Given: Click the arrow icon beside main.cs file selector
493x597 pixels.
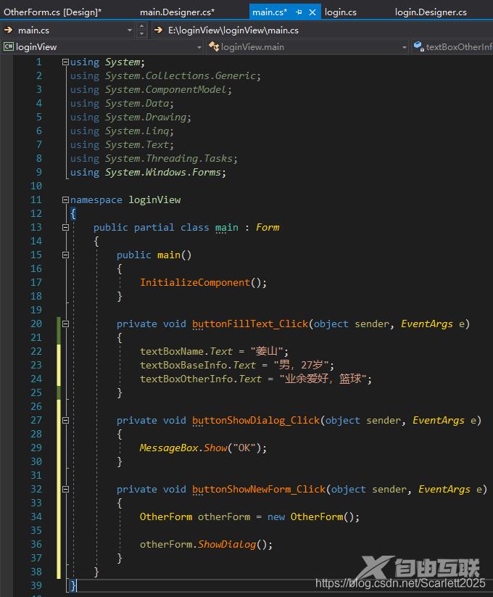Looking at the screenshot, I should (x=8, y=30).
